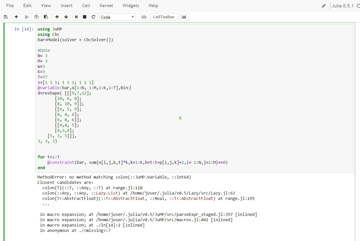Cut the selected cell with scissors icon

tap(27, 17)
